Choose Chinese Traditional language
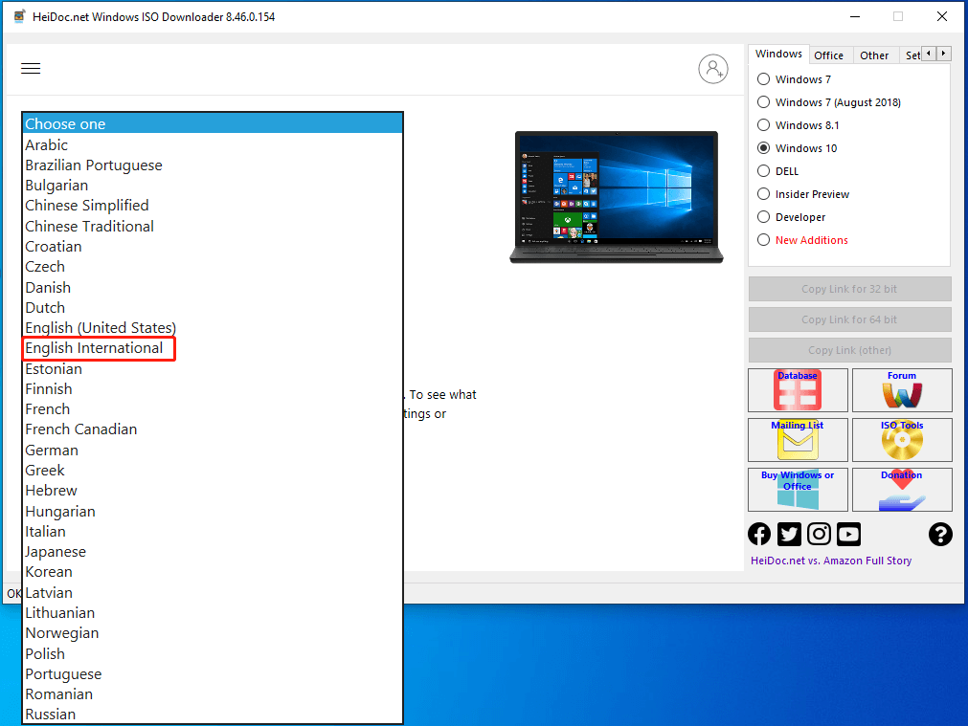 coord(213,227)
